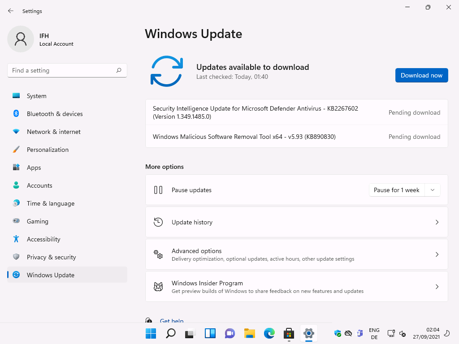This screenshot has width=459, height=344.
Task: Open Widgets from the taskbar
Action: click(x=210, y=333)
